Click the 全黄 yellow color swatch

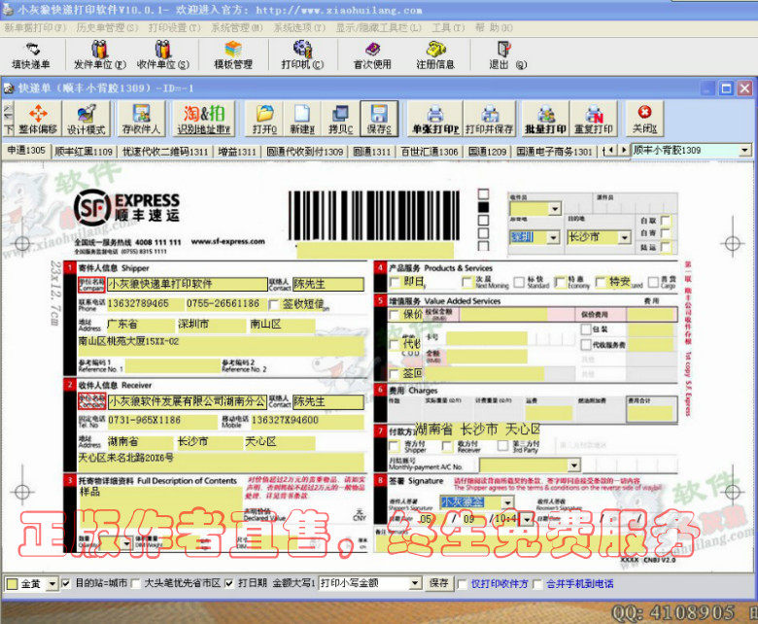12,584
